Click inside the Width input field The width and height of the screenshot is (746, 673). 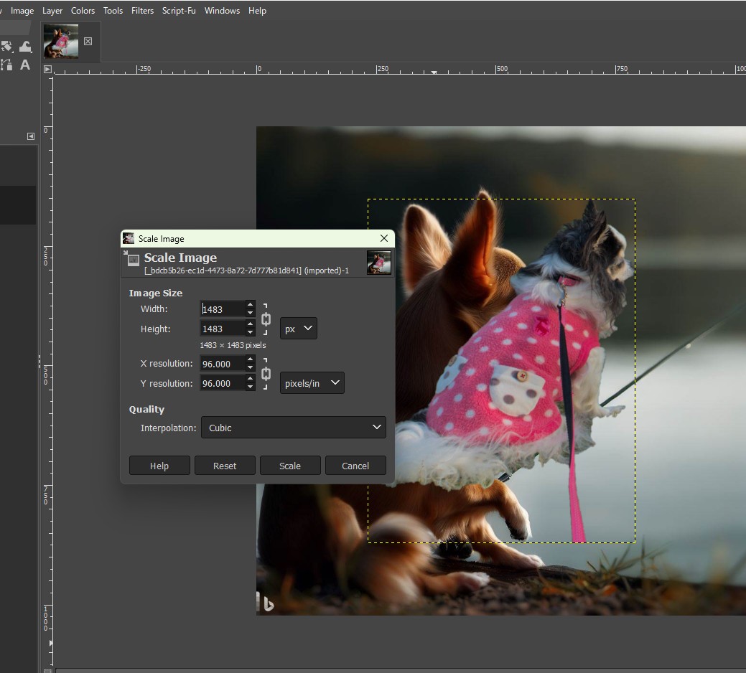(x=223, y=309)
